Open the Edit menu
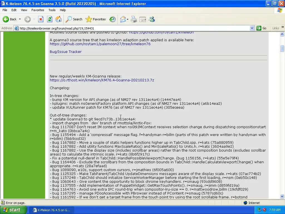Image resolution: width=285 pixels, height=214 pixels. click(x=14, y=10)
